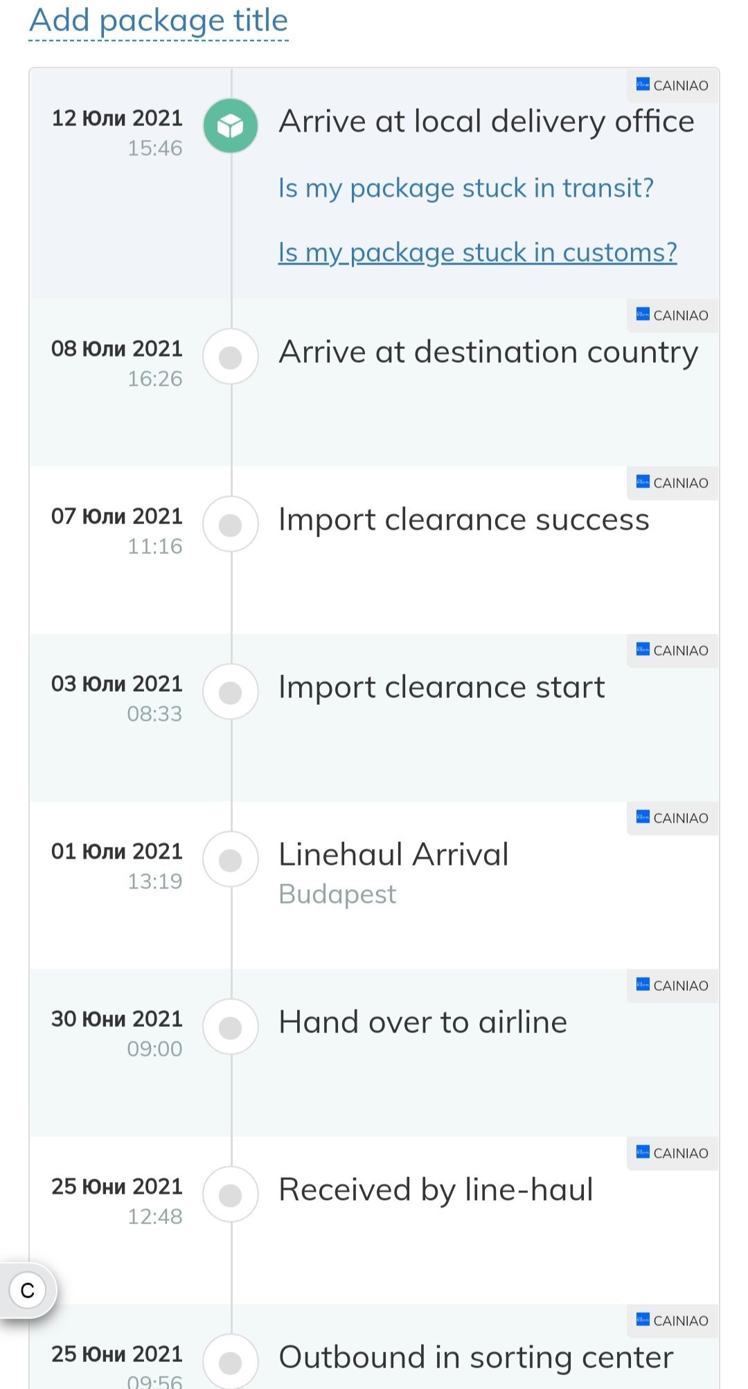Click the timeline dot for Import clearance success
Viewport: 748px width, 1389px height.
click(x=231, y=524)
